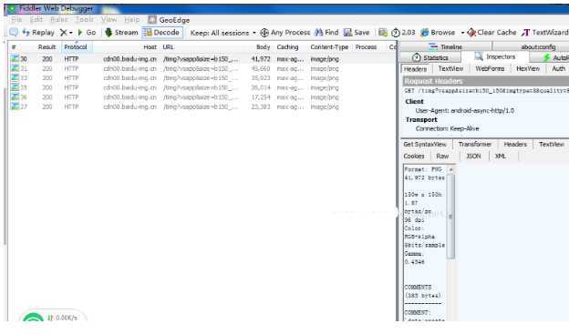Sort by Process column header
This screenshot has height=334, width=569.
[x=366, y=47]
